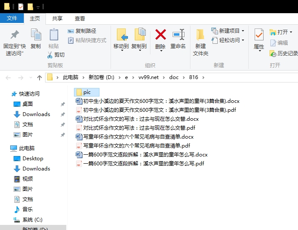Click vv99.net breadcrumb segment
298x230 pixels.
[x=148, y=77]
